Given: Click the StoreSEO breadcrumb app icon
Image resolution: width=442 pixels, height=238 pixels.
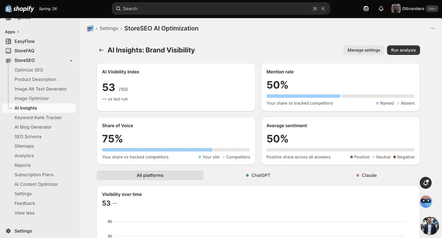Looking at the screenshot, I should pos(90,28).
